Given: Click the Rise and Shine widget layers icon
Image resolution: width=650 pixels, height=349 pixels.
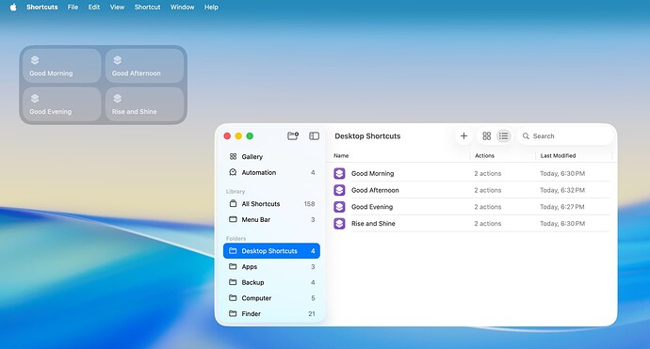Looking at the screenshot, I should pos(118,98).
